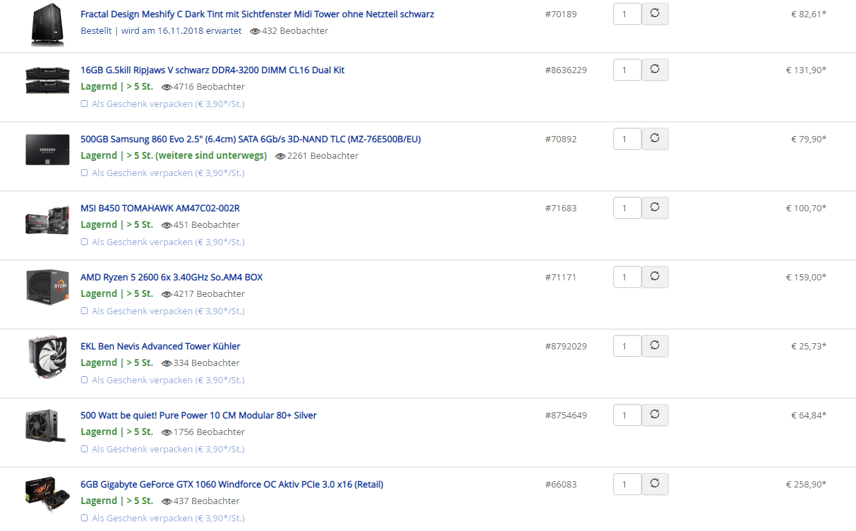Click quantity field for AMD Ryzen 5 2600
The image size is (856, 531).
626,277
